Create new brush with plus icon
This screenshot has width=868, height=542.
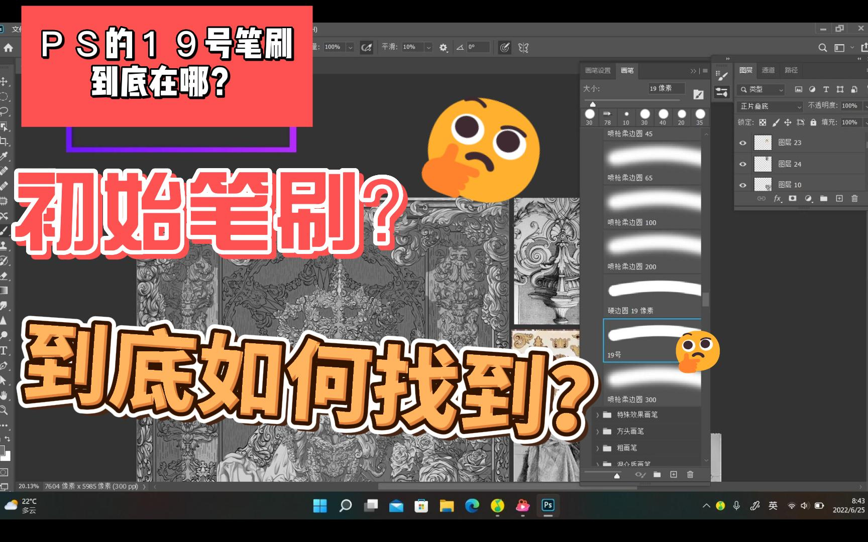click(x=674, y=474)
